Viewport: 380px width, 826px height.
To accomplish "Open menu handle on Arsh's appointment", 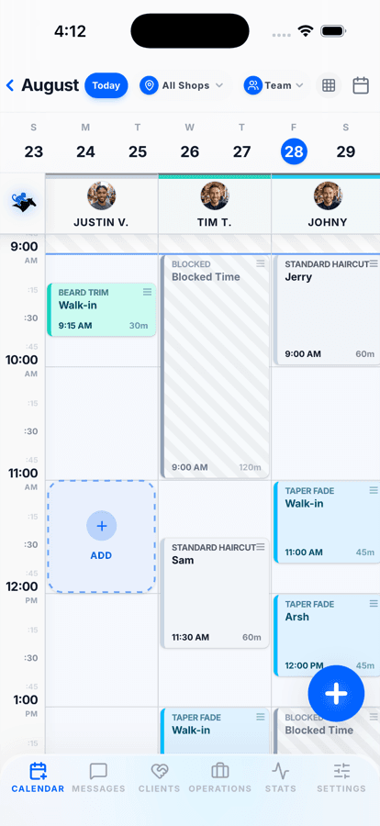I will (374, 604).
